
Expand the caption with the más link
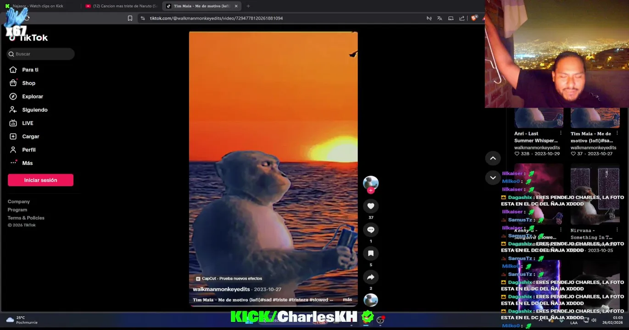coord(347,300)
